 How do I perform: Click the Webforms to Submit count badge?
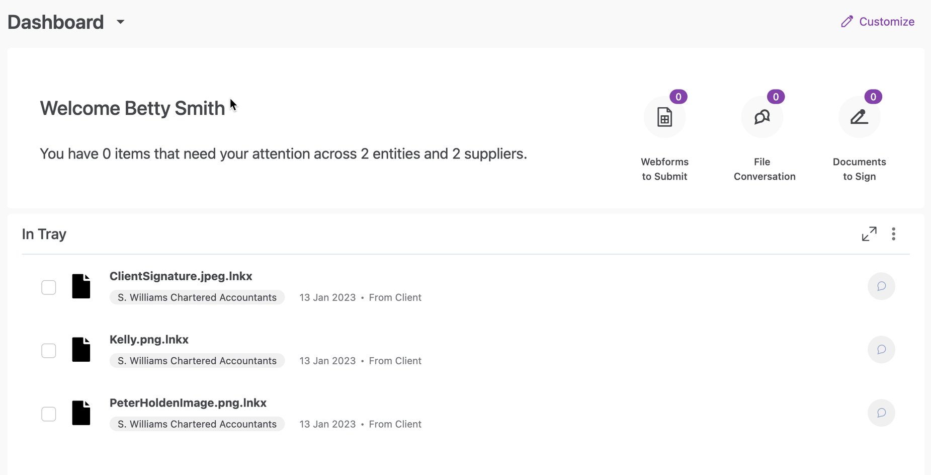tap(678, 97)
